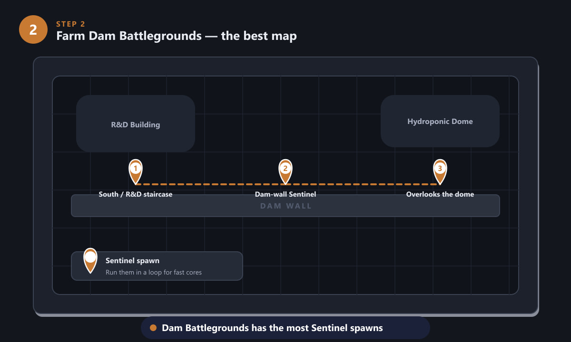Click the DAM WALL bar
This screenshot has width=571, height=342.
click(285, 206)
